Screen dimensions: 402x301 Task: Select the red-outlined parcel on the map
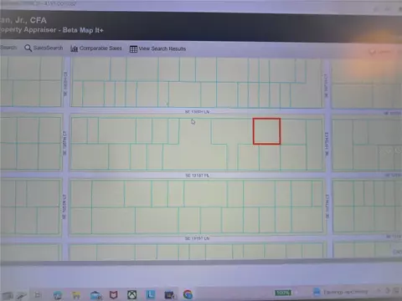click(x=266, y=131)
